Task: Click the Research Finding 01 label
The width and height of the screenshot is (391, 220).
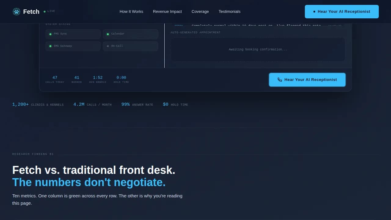Action: (33, 154)
